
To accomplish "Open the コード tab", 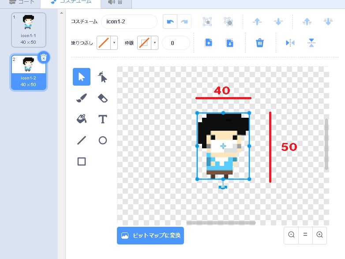I will tap(21, 2).
